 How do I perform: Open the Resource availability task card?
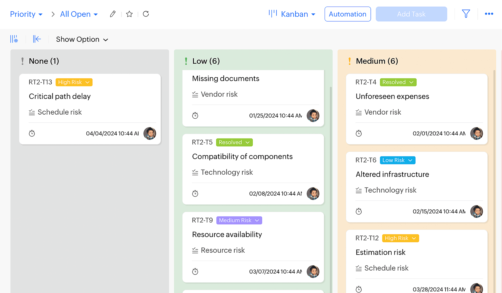coord(227,234)
